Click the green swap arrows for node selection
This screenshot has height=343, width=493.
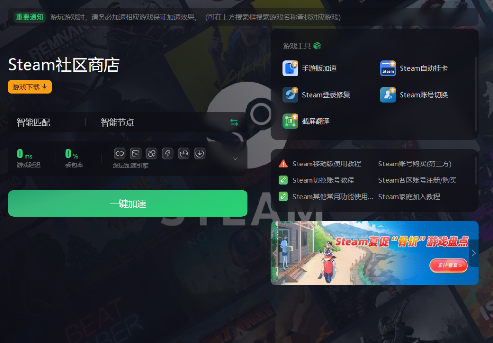point(234,122)
